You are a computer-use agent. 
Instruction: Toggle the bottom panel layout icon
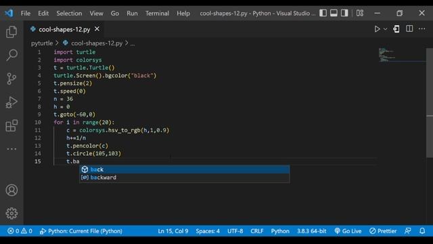tap(334, 13)
